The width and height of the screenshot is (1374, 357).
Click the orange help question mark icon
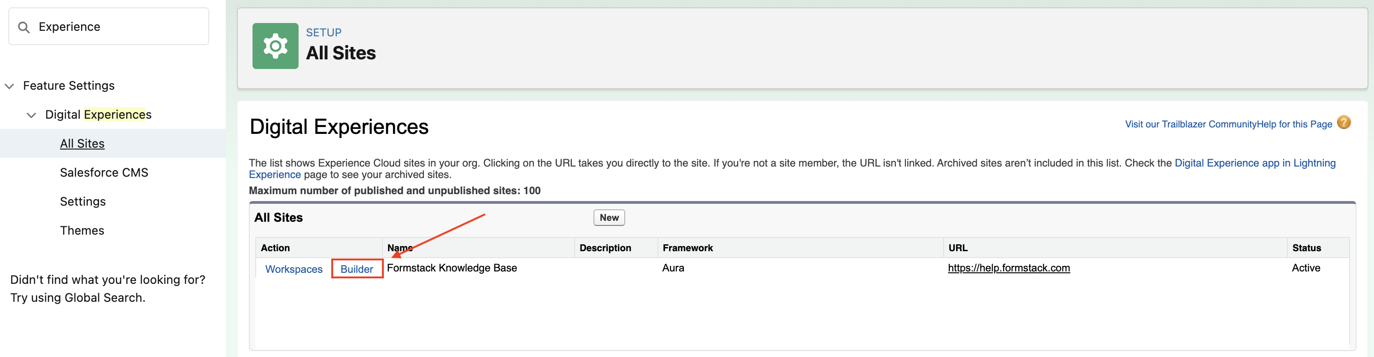tap(1344, 123)
